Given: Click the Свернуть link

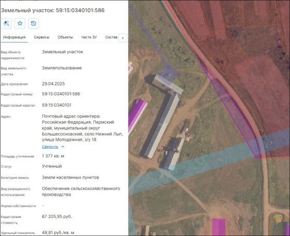Looking at the screenshot, I should point(50,147).
